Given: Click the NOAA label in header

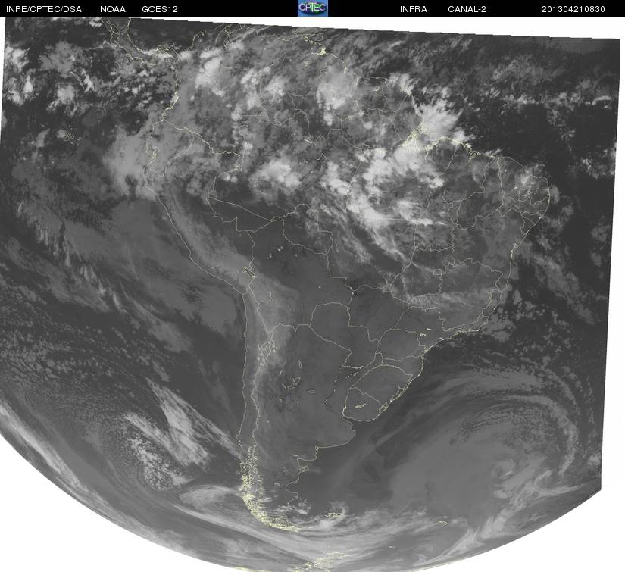Looking at the screenshot, I should [x=113, y=9].
